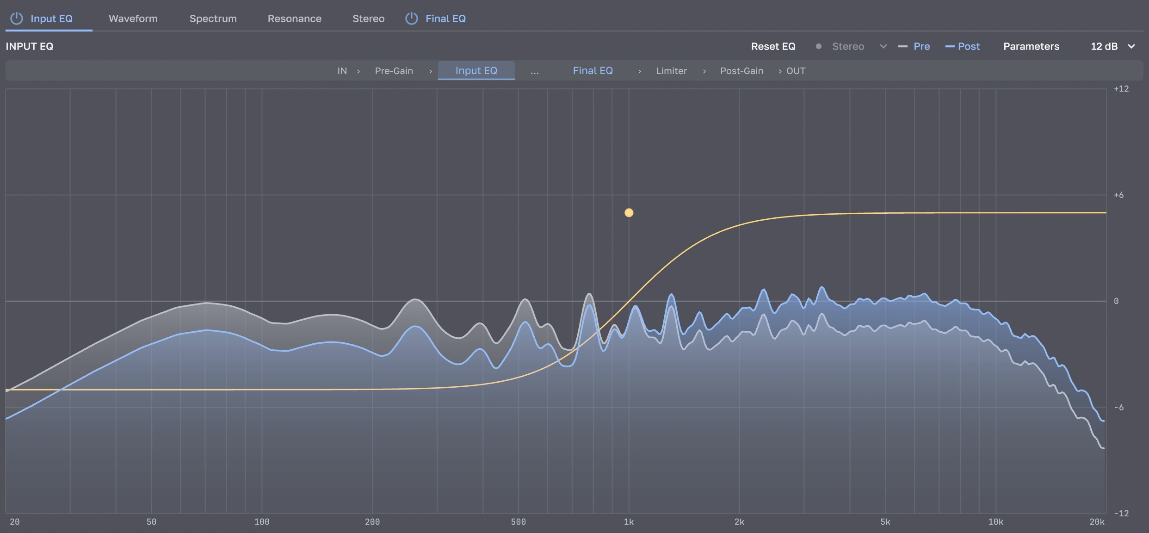This screenshot has height=533, width=1149.
Task: Click the INPUT EQ section heading
Action: [30, 46]
